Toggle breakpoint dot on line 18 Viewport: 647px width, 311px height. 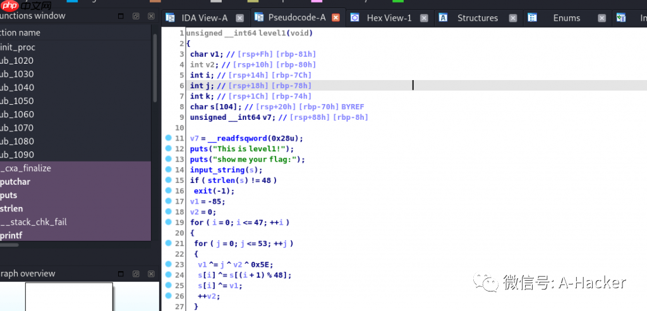(168, 211)
